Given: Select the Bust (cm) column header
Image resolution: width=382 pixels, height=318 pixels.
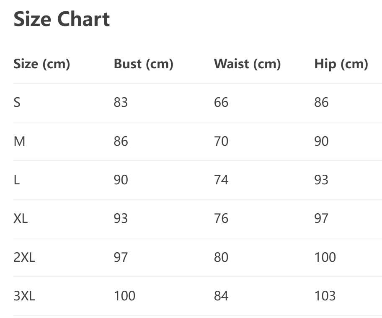Looking at the screenshot, I should 143,64.
